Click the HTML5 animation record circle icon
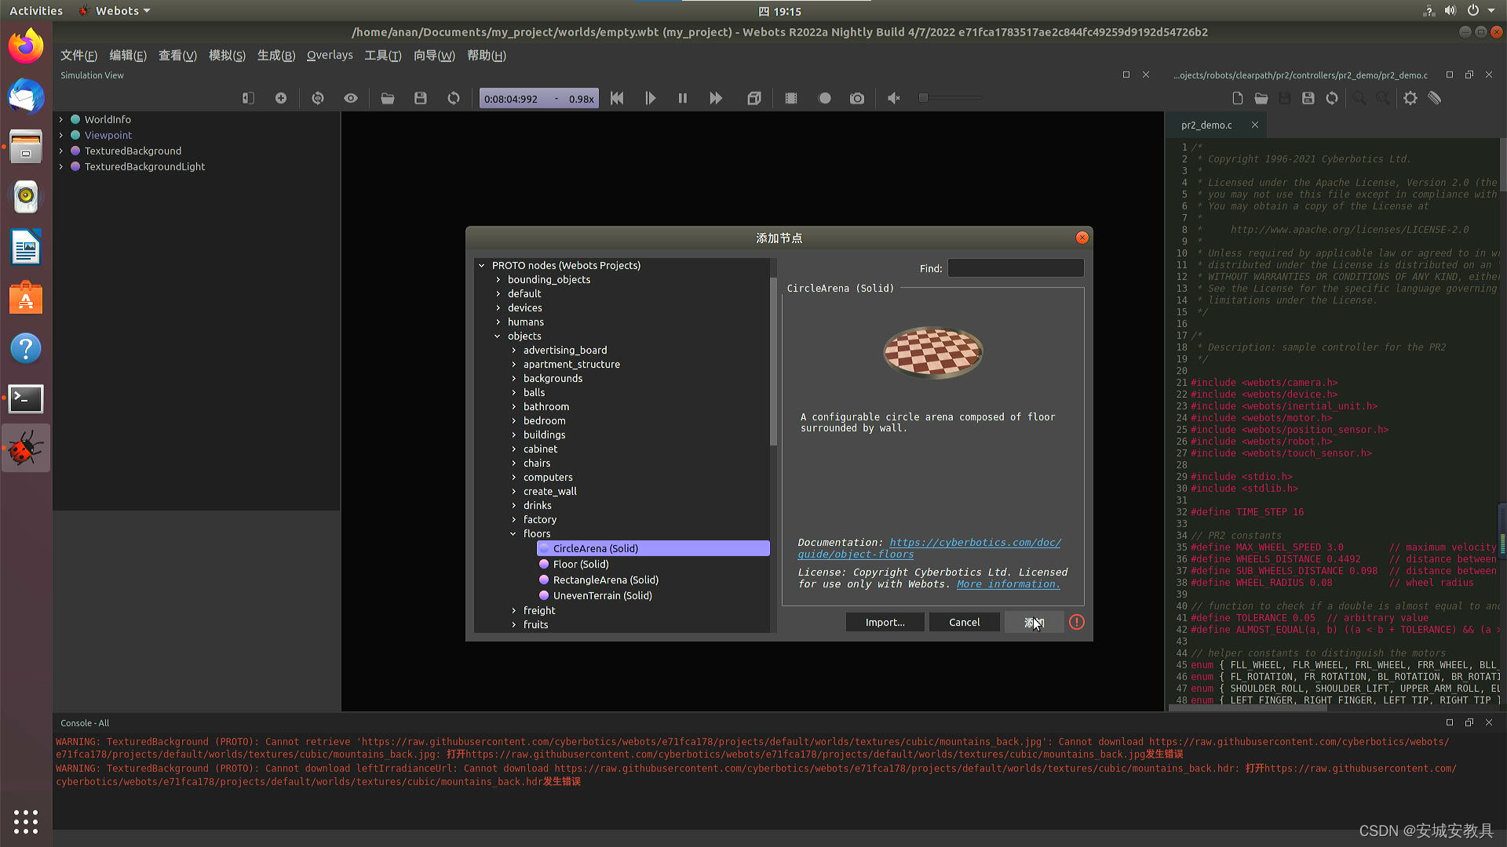1507x847 pixels. [824, 98]
